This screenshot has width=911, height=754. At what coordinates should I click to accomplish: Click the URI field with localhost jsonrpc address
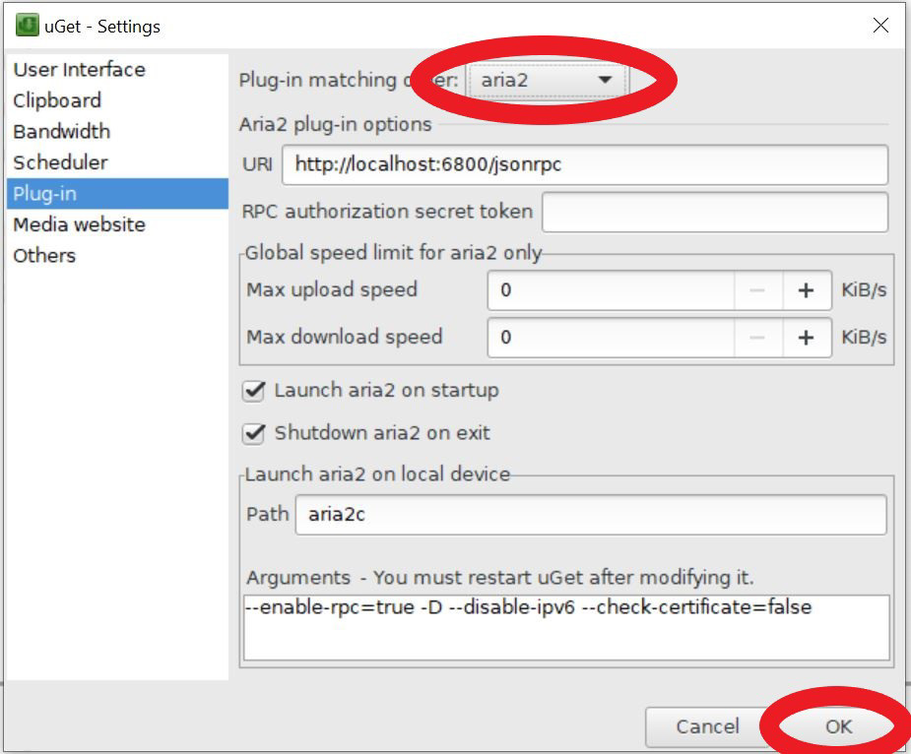tap(585, 165)
